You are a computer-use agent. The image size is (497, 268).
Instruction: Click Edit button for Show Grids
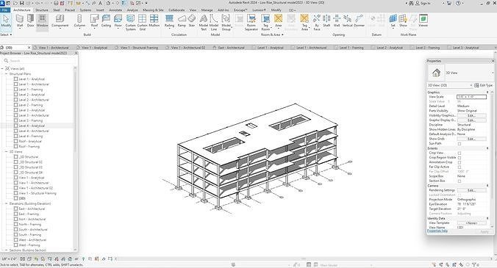coord(471,139)
